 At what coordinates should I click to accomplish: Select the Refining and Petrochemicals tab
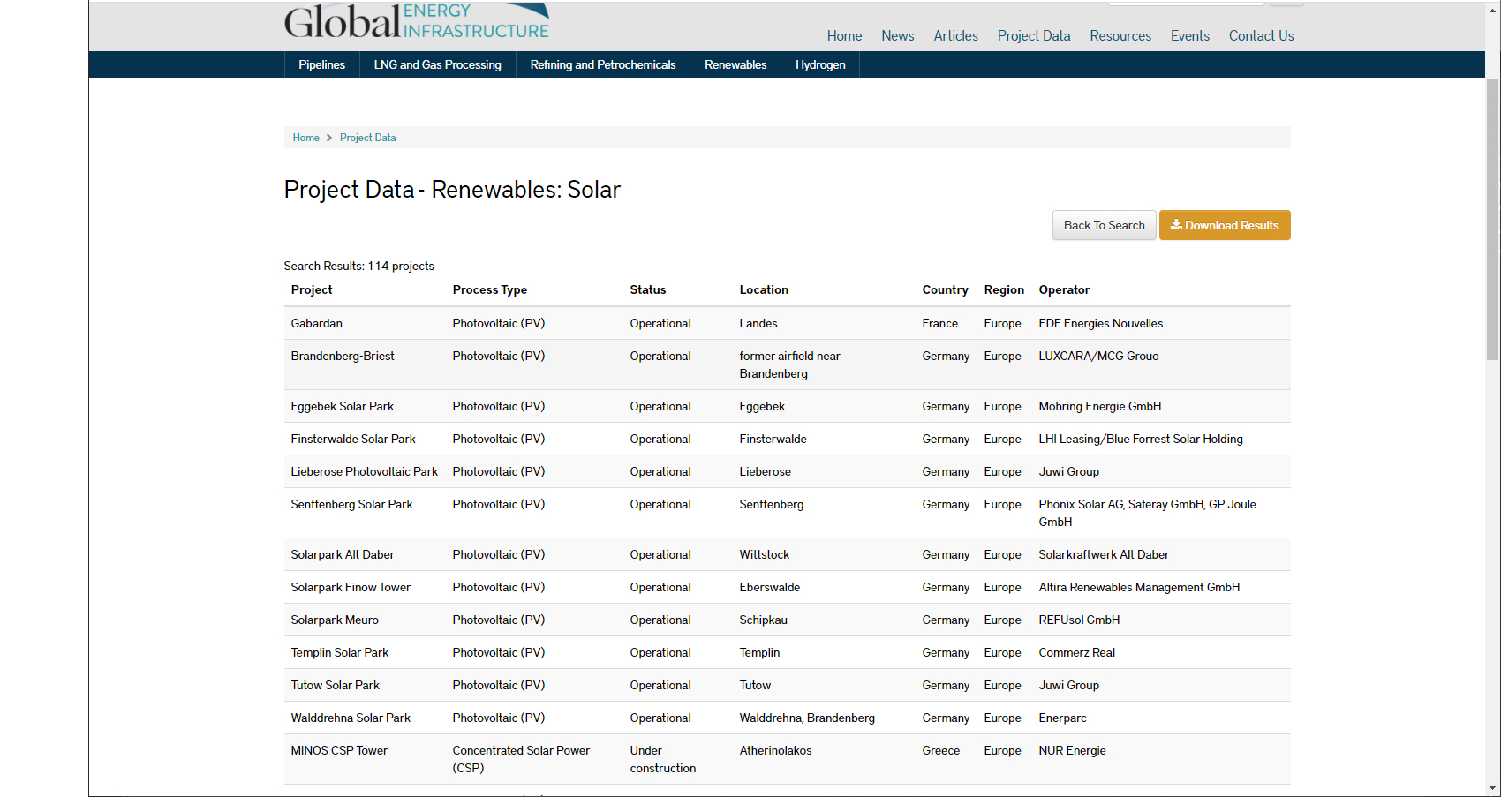(x=602, y=64)
